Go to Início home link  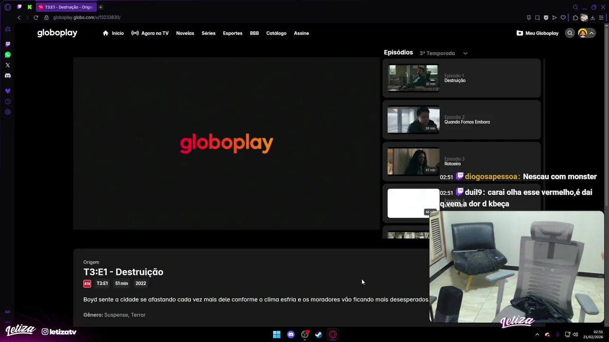[113, 33]
